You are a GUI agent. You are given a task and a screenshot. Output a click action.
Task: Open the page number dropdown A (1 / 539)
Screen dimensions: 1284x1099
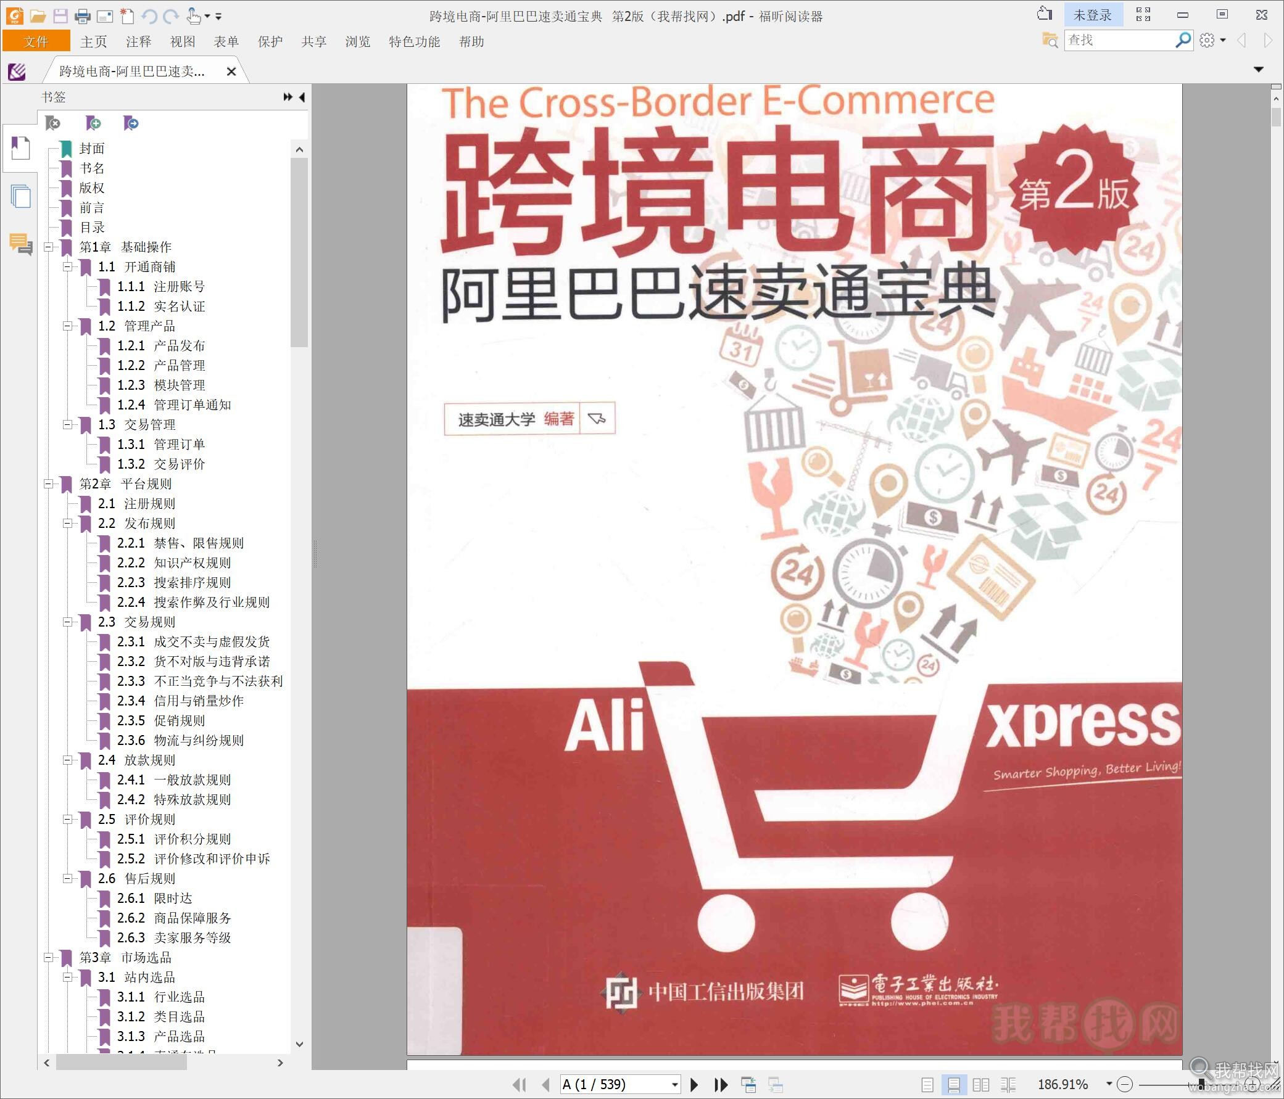675,1084
